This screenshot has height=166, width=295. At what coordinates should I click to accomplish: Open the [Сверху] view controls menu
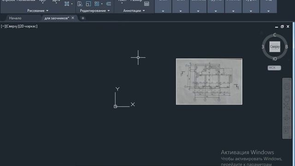12,26
